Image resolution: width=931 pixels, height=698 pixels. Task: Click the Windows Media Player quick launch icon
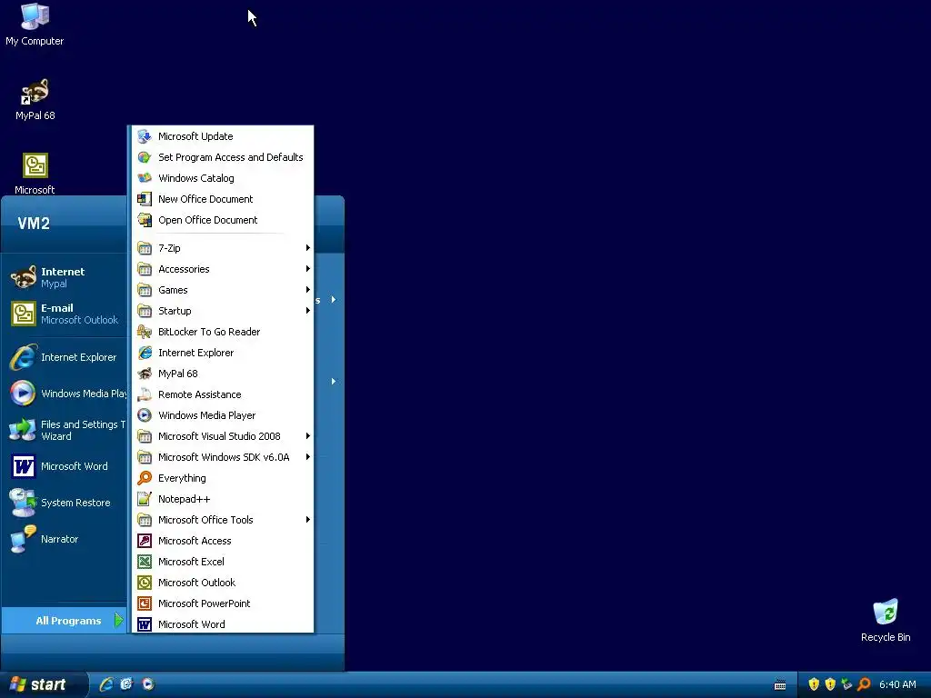148,684
